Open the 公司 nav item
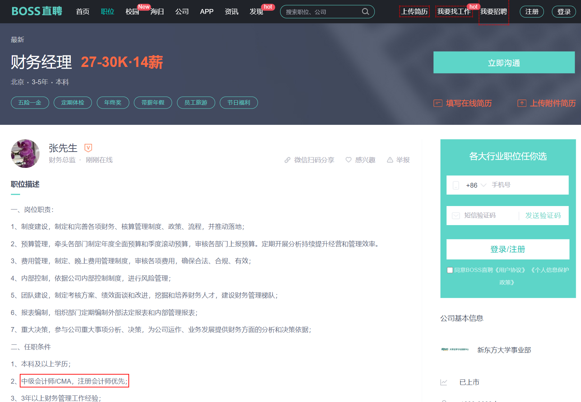The height and width of the screenshot is (402, 581). 182,11
